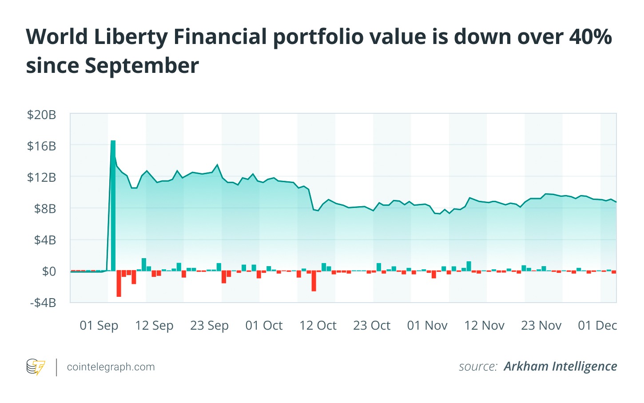
Task: Click the large red negative bar after the spike
Action: coord(119,283)
